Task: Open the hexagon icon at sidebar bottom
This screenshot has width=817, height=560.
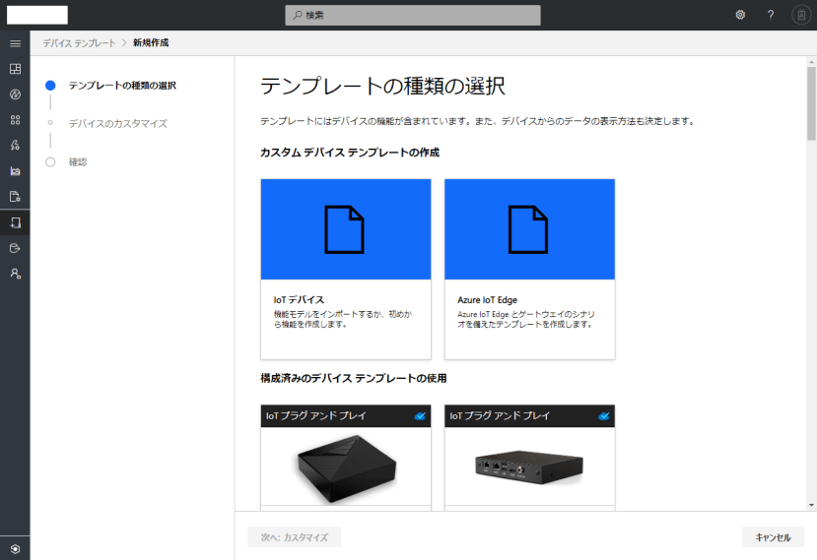Action: coord(15,548)
